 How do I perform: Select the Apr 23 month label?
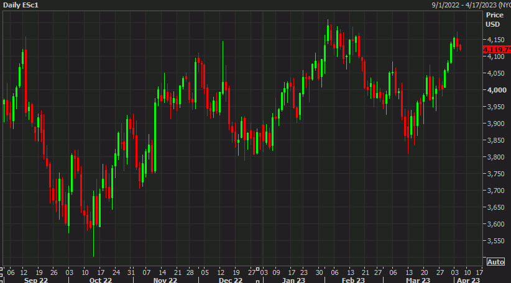point(468,280)
